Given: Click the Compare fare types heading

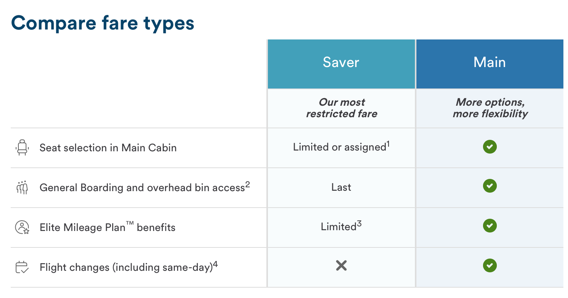Looking at the screenshot, I should pyautogui.click(x=103, y=23).
